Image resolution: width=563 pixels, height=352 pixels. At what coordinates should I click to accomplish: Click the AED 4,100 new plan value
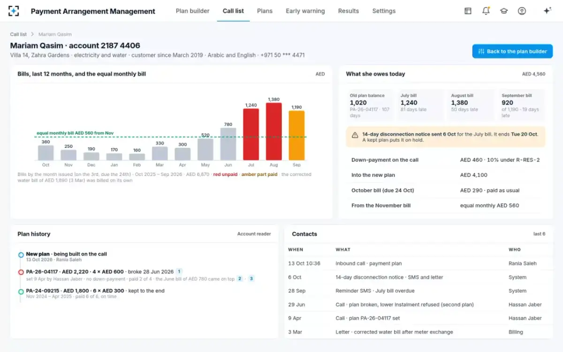474,175
